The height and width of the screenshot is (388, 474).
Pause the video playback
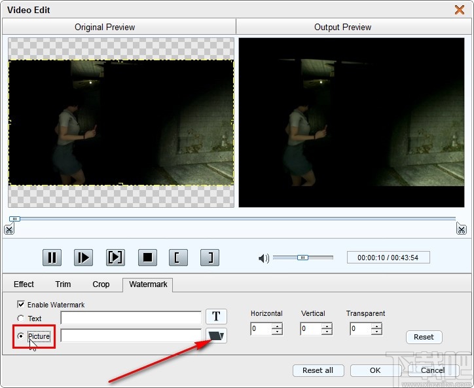tap(52, 258)
